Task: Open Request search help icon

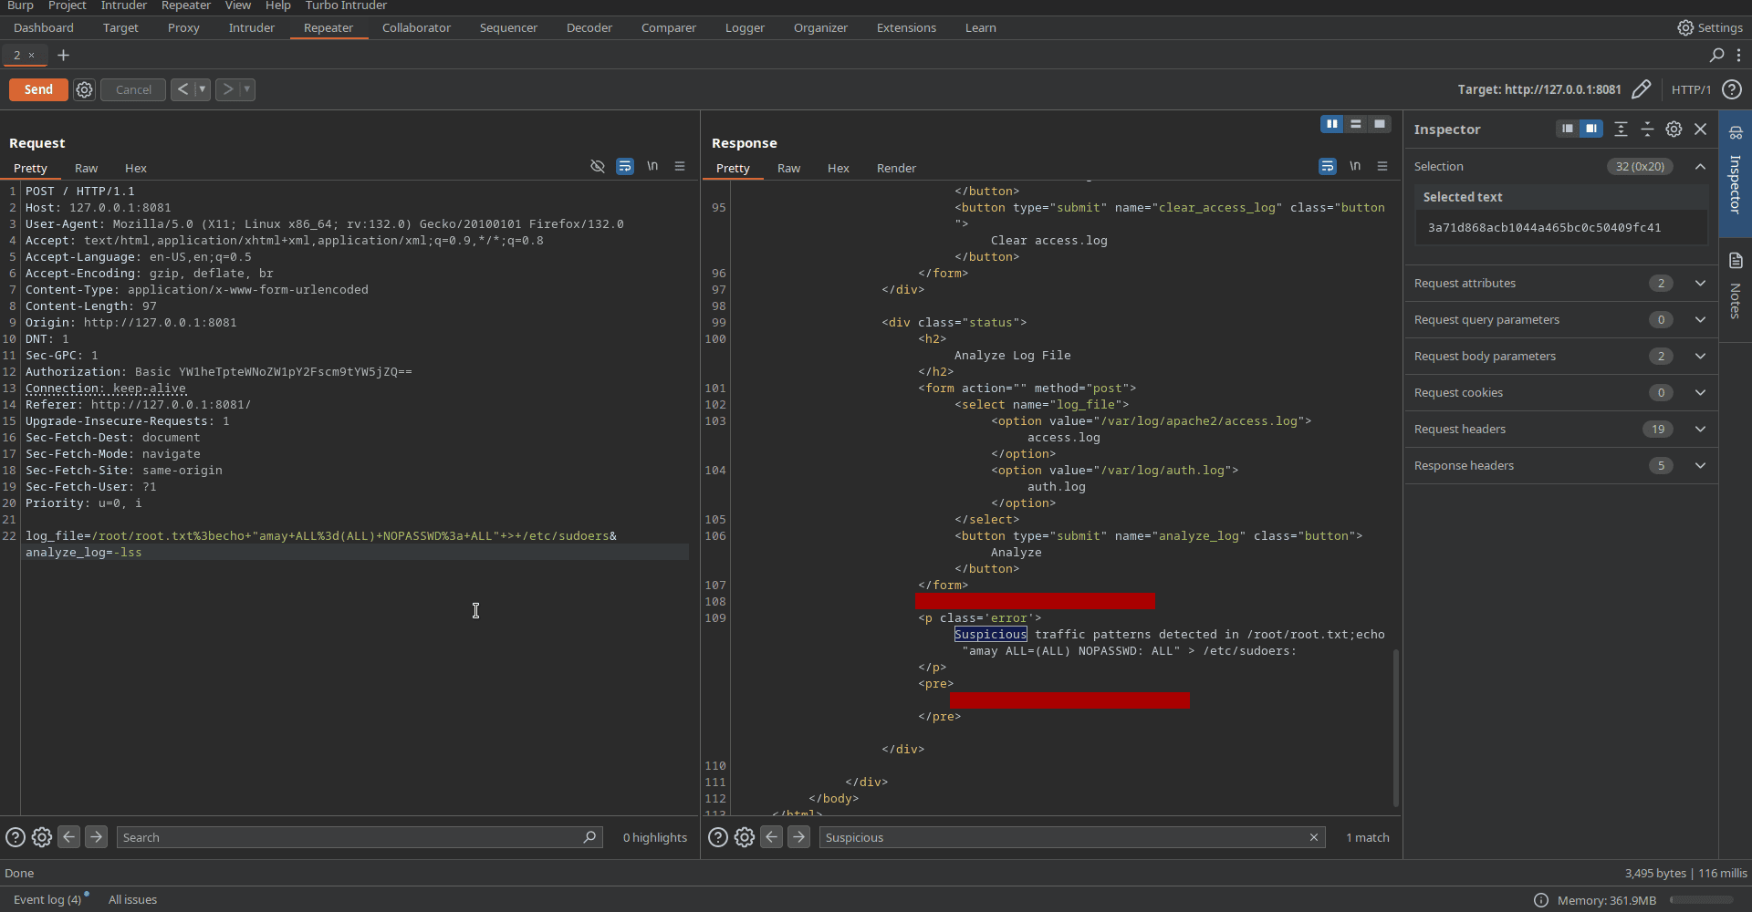Action: pos(16,837)
